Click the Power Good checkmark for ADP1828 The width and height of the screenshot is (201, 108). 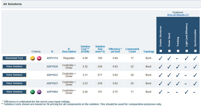(x=169, y=67)
